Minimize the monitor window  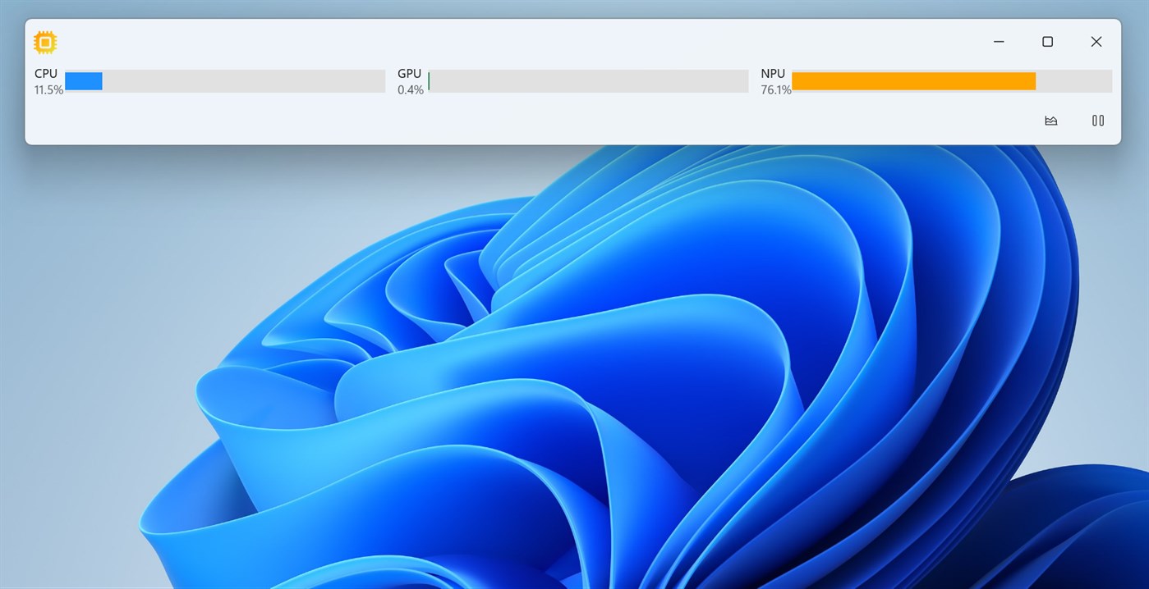click(x=999, y=42)
